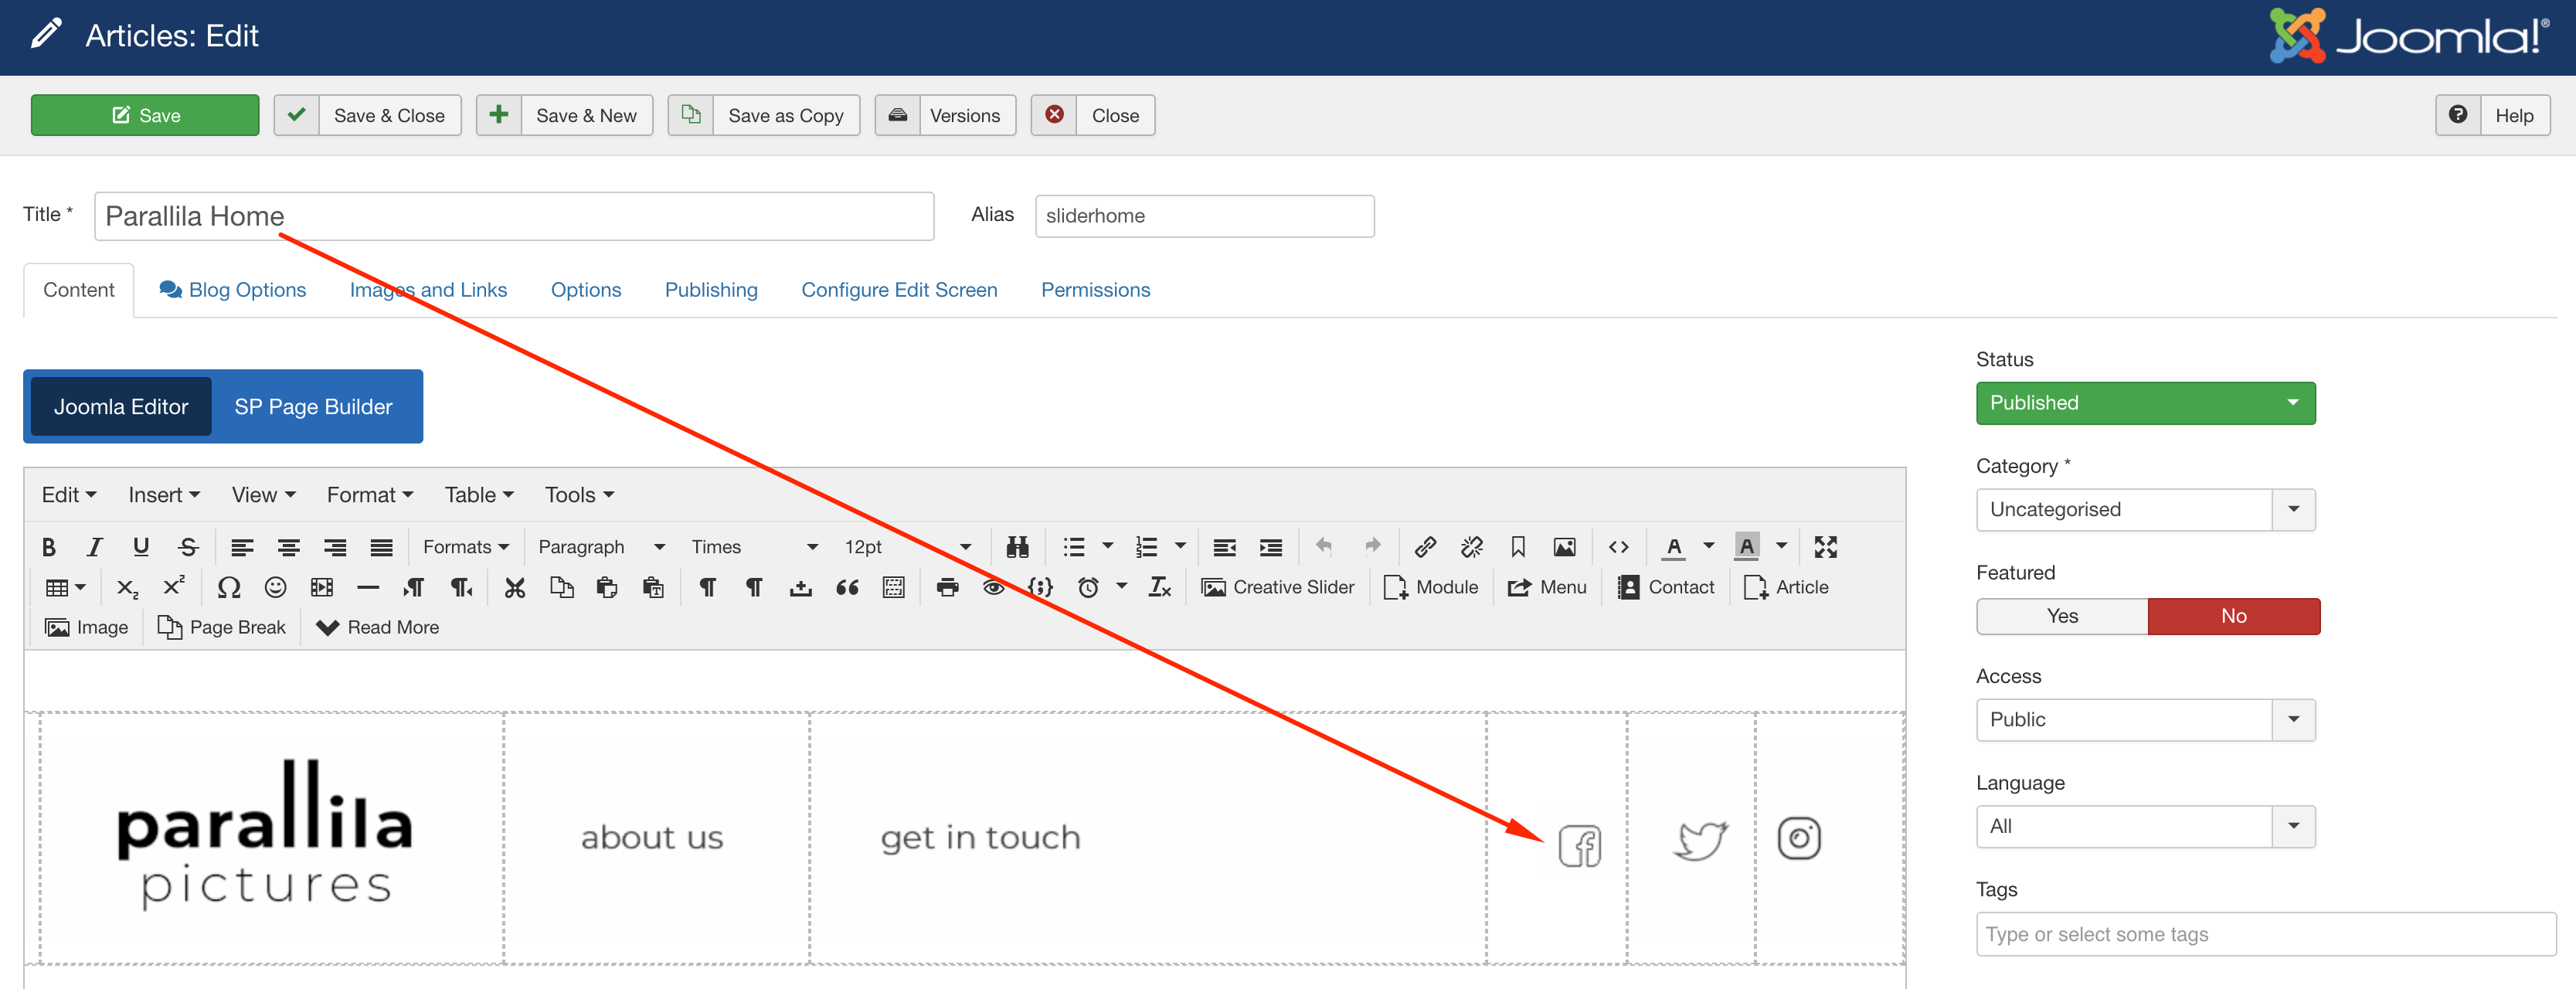Pick text color with the A swatch
The height and width of the screenshot is (989, 2576).
pos(1673,547)
